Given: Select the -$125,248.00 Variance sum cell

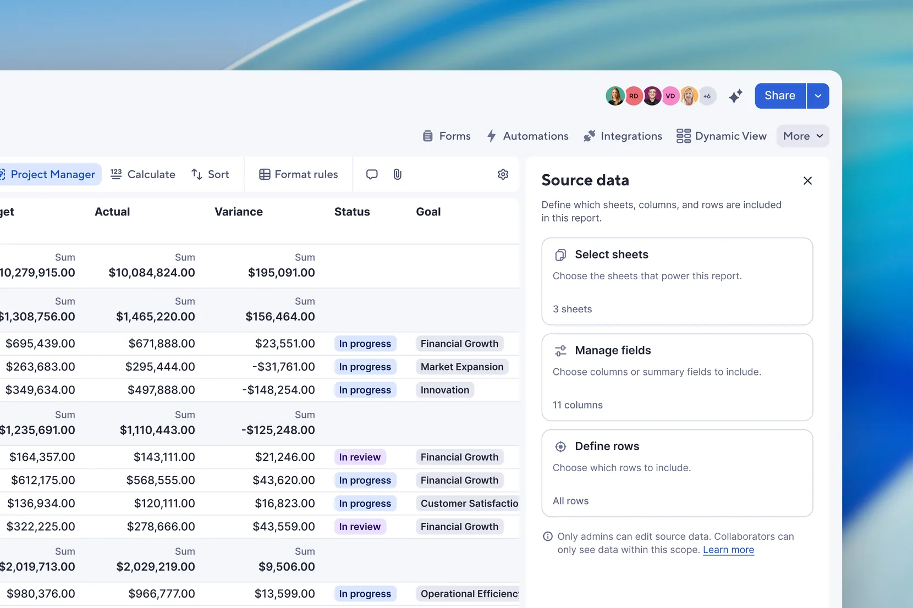Looking at the screenshot, I should point(278,430).
